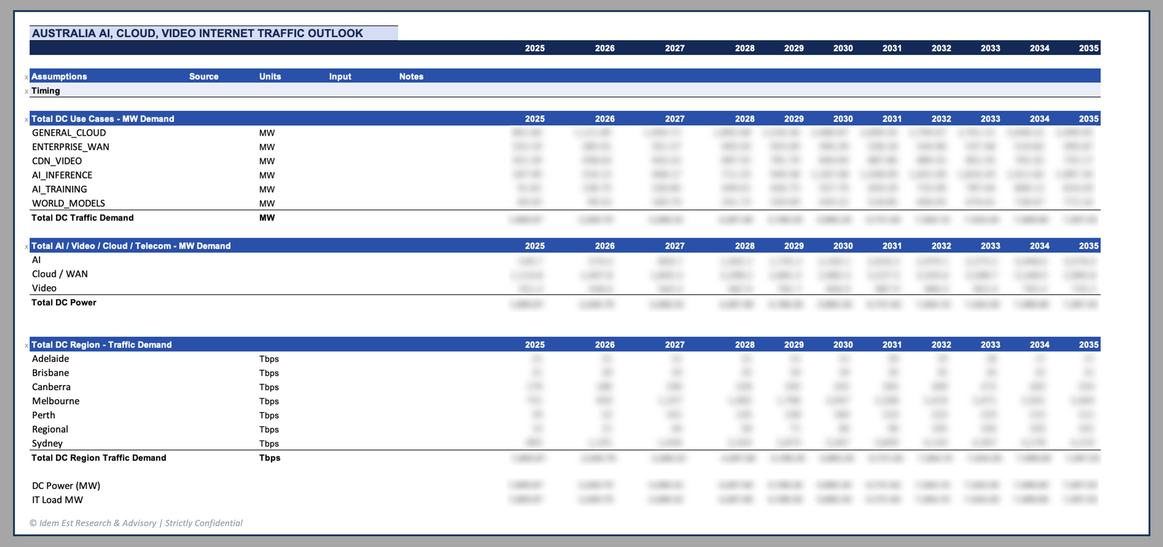The width and height of the screenshot is (1163, 547).
Task: Click the x marker beside Assumptions row
Action: point(26,77)
